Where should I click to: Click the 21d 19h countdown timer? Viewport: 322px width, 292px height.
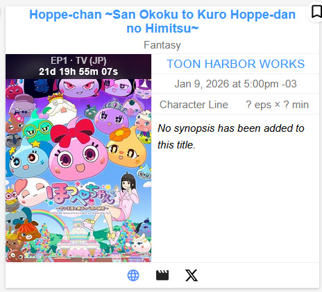coord(78,71)
